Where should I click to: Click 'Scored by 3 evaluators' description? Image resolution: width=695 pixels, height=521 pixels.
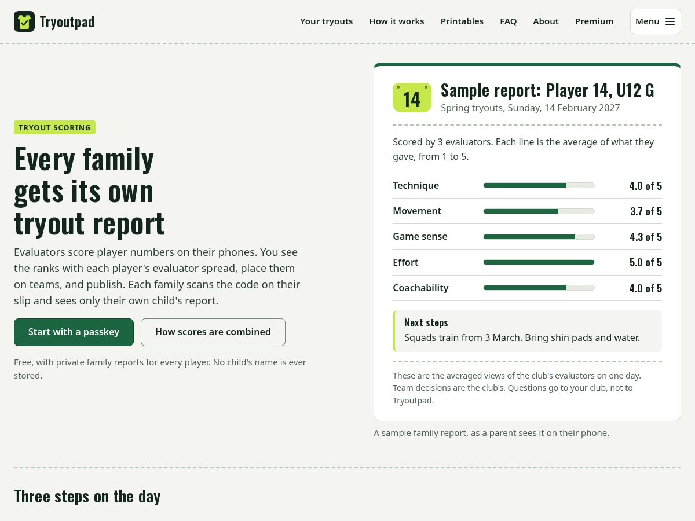point(524,149)
